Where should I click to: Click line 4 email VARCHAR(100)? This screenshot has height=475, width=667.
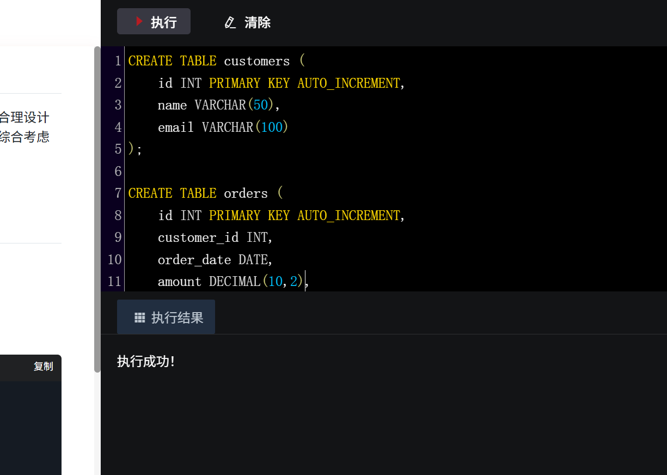[223, 127]
